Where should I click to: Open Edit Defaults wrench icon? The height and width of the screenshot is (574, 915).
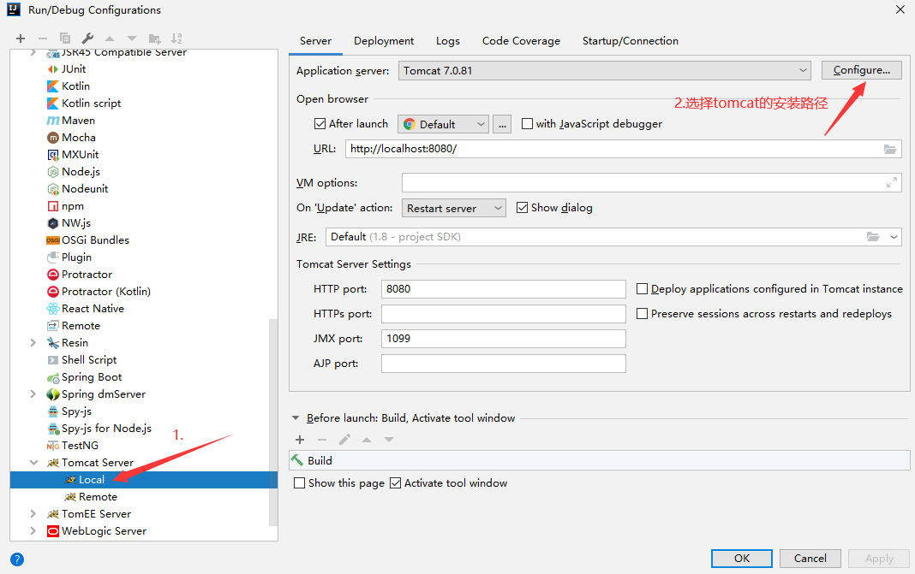point(87,38)
